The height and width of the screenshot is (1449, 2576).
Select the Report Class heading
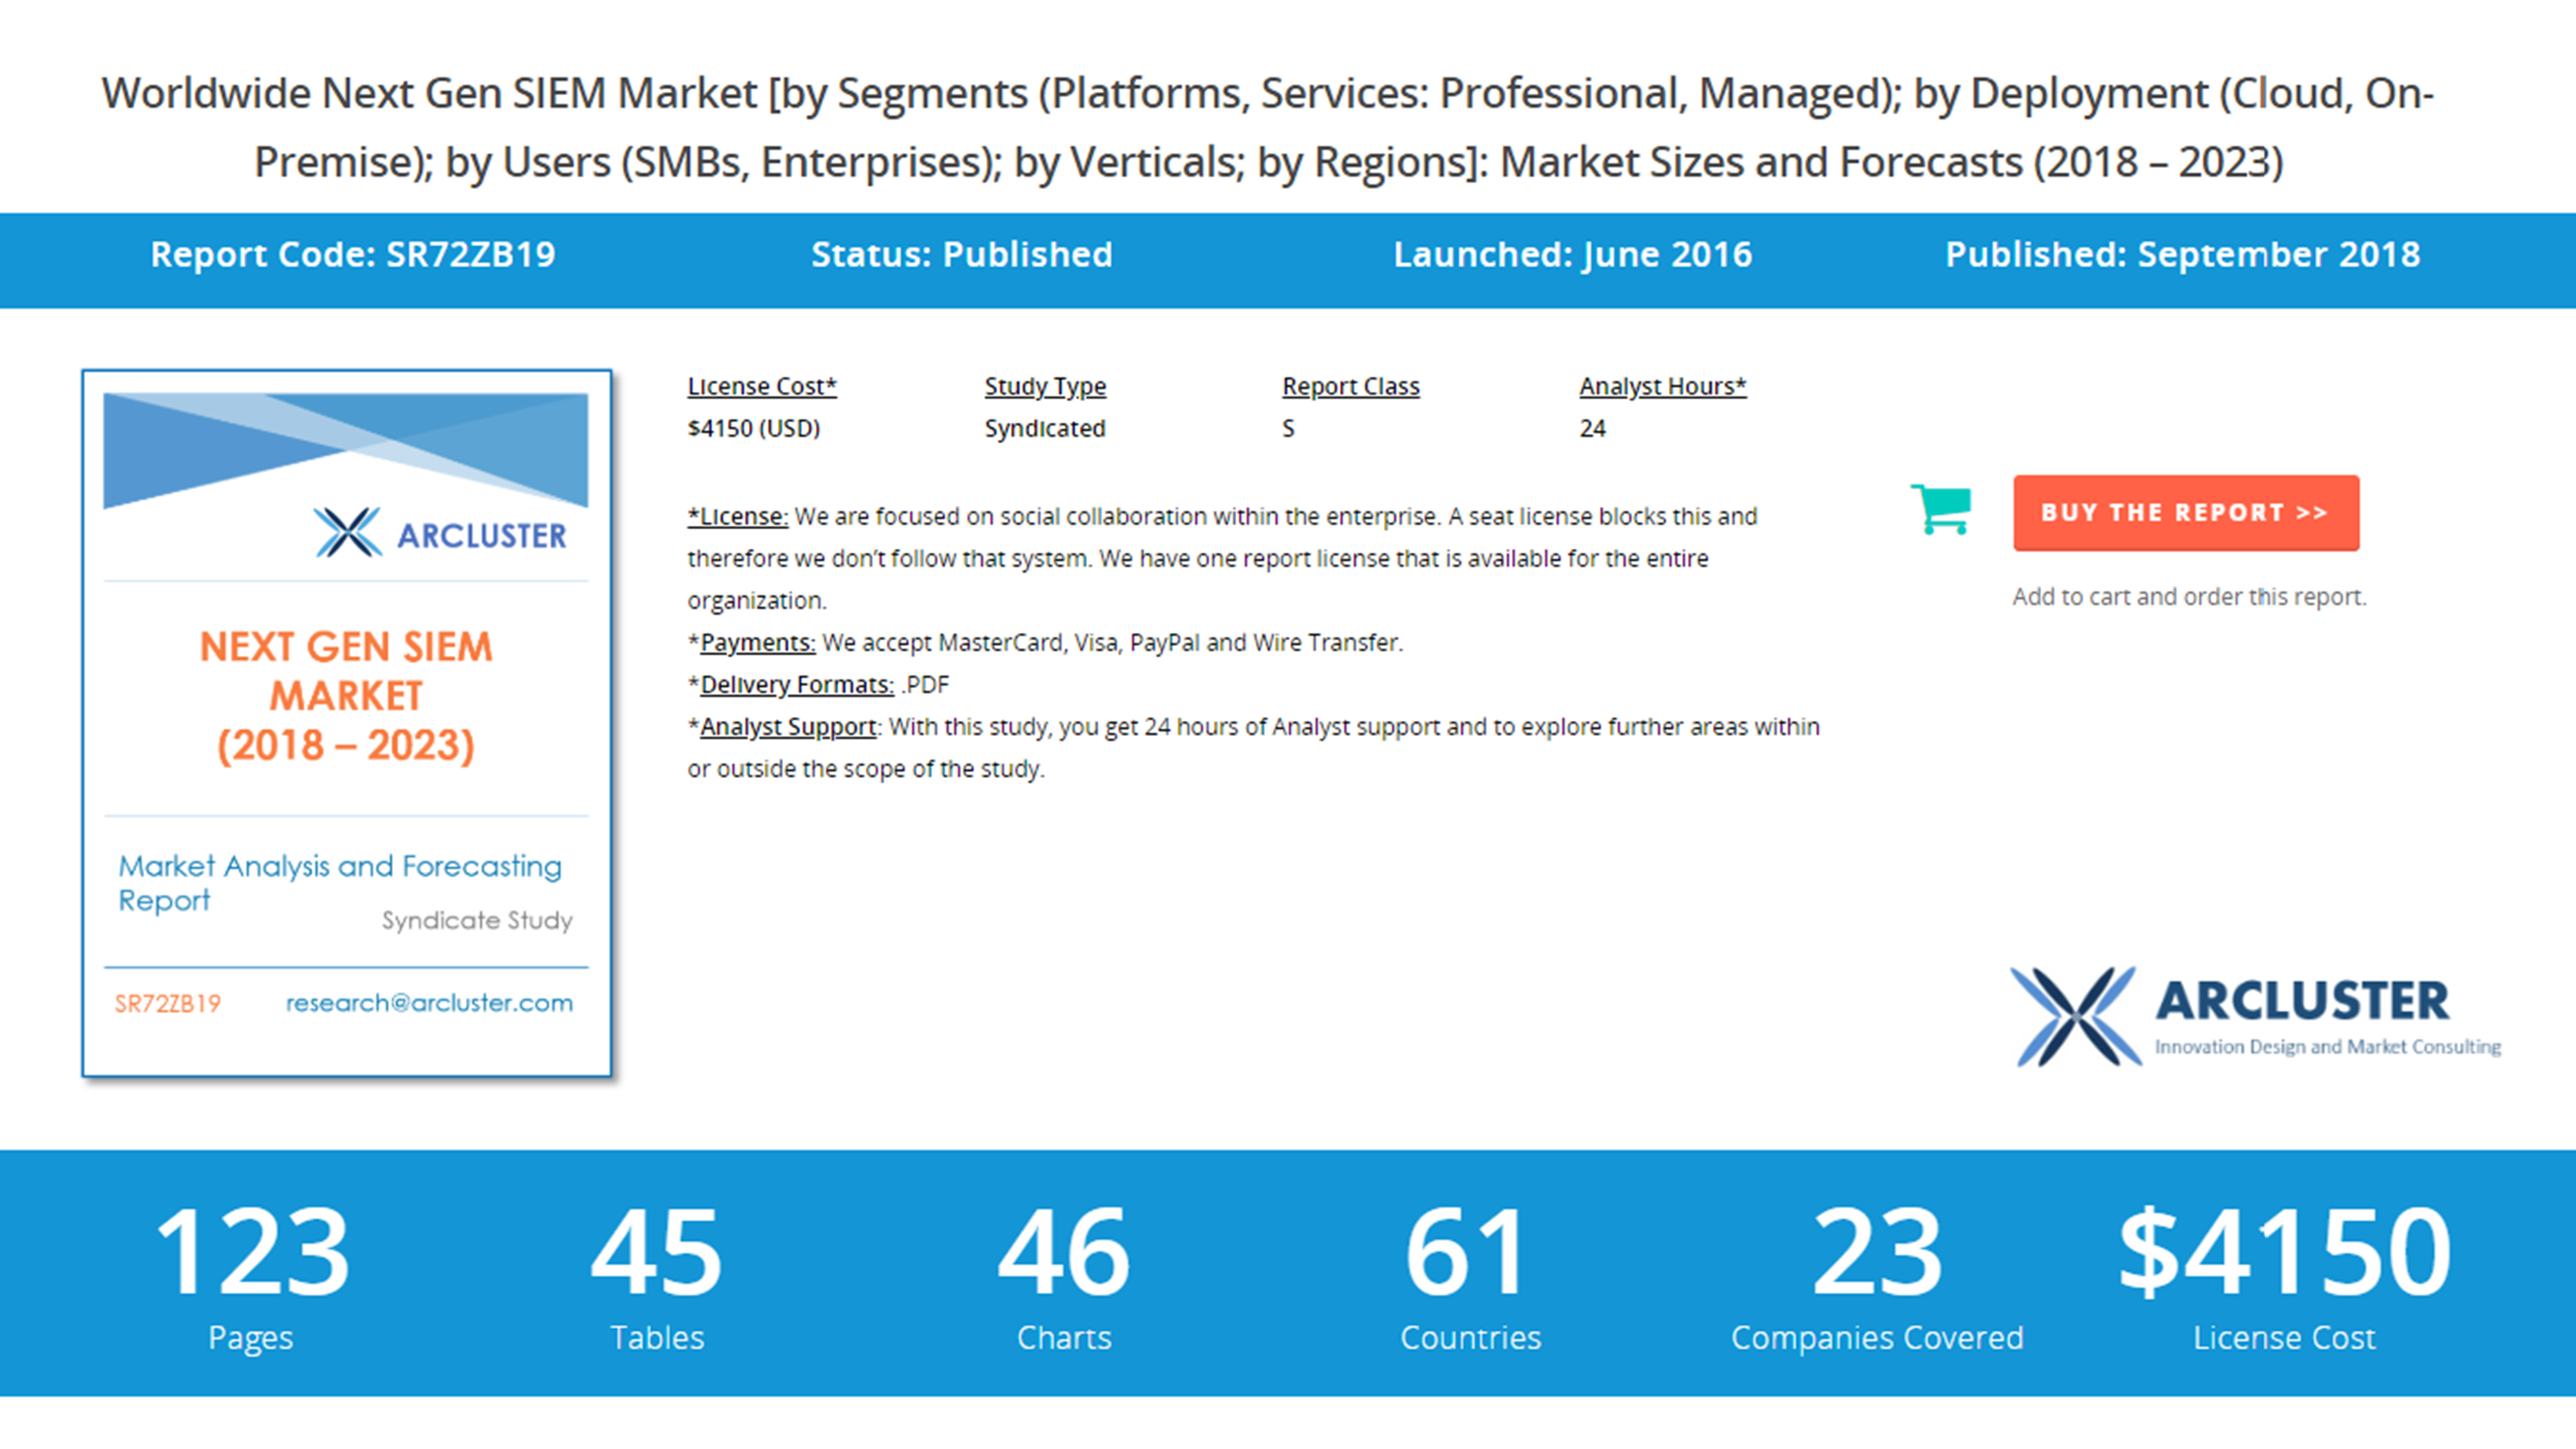point(1351,386)
